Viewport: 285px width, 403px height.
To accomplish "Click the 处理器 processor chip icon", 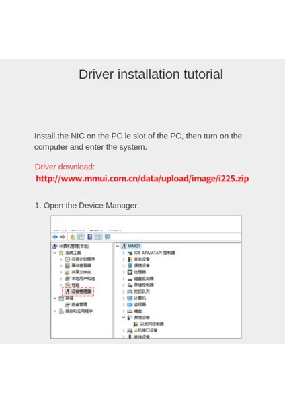I will pyautogui.click(x=130, y=272).
